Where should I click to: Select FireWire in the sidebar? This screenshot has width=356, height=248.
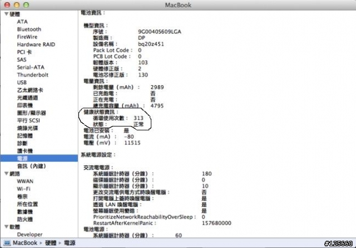27,37
